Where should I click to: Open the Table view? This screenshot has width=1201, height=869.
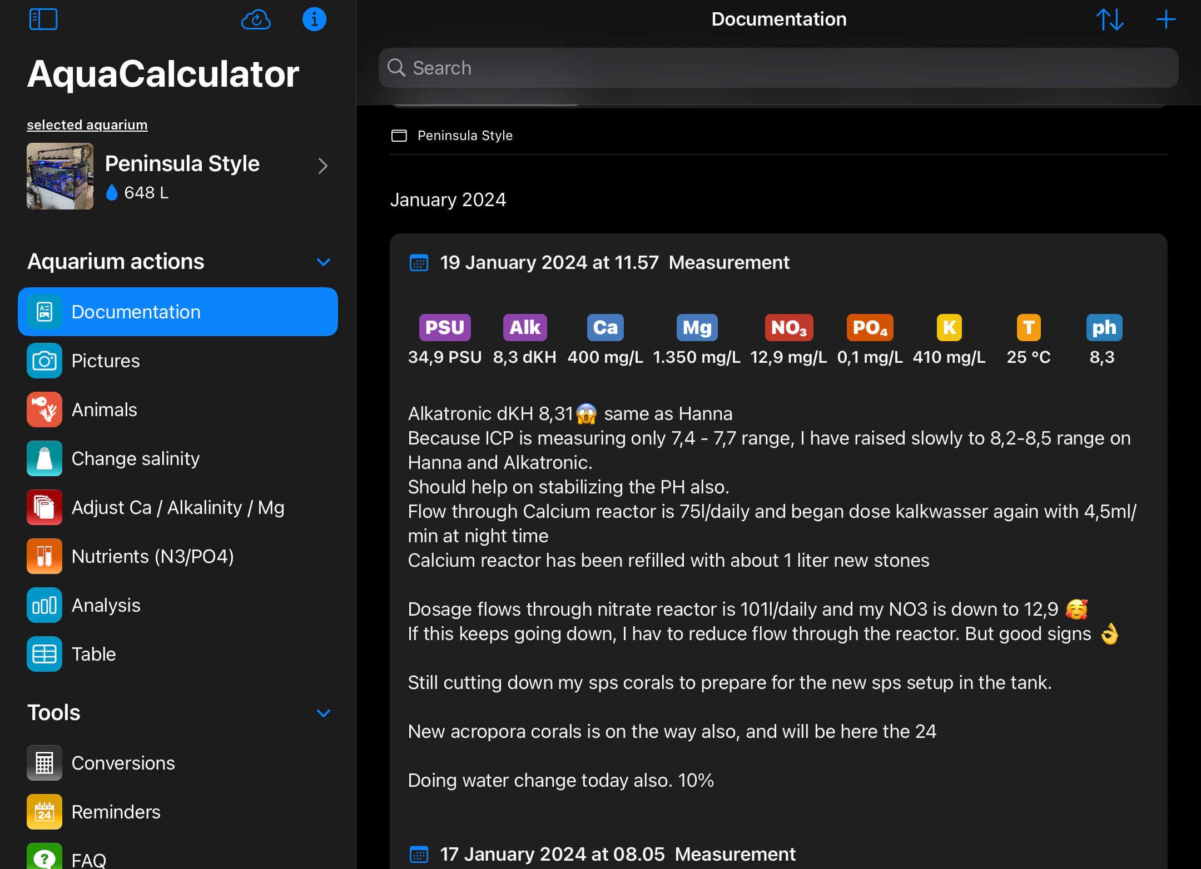pos(93,655)
